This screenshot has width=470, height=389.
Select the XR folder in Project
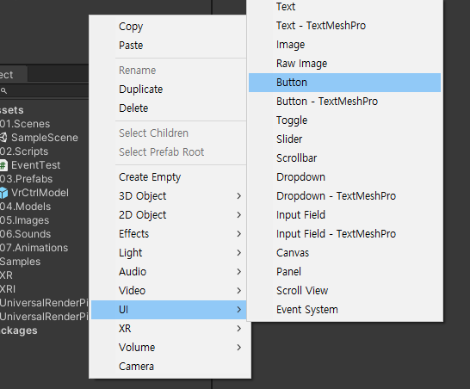point(6,275)
